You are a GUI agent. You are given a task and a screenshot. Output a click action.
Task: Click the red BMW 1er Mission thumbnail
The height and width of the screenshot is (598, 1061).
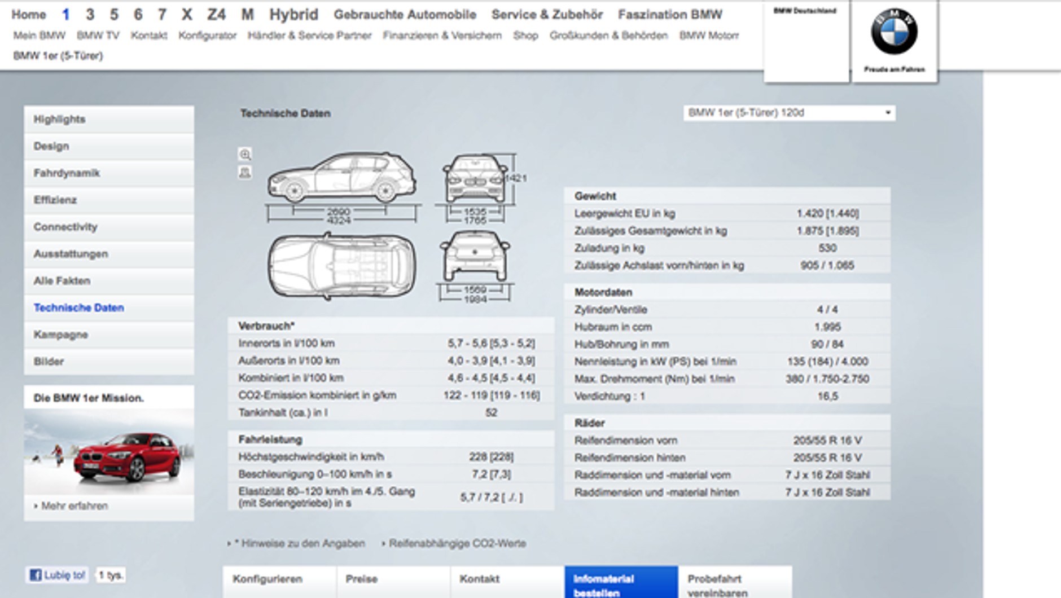[109, 452]
